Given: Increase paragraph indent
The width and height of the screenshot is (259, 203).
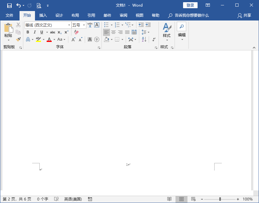Looking at the screenshot, I should tap(148, 25).
